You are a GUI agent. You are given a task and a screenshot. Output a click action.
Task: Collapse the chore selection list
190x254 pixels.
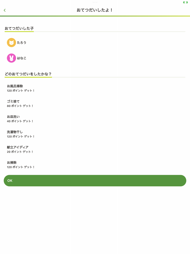[28, 73]
